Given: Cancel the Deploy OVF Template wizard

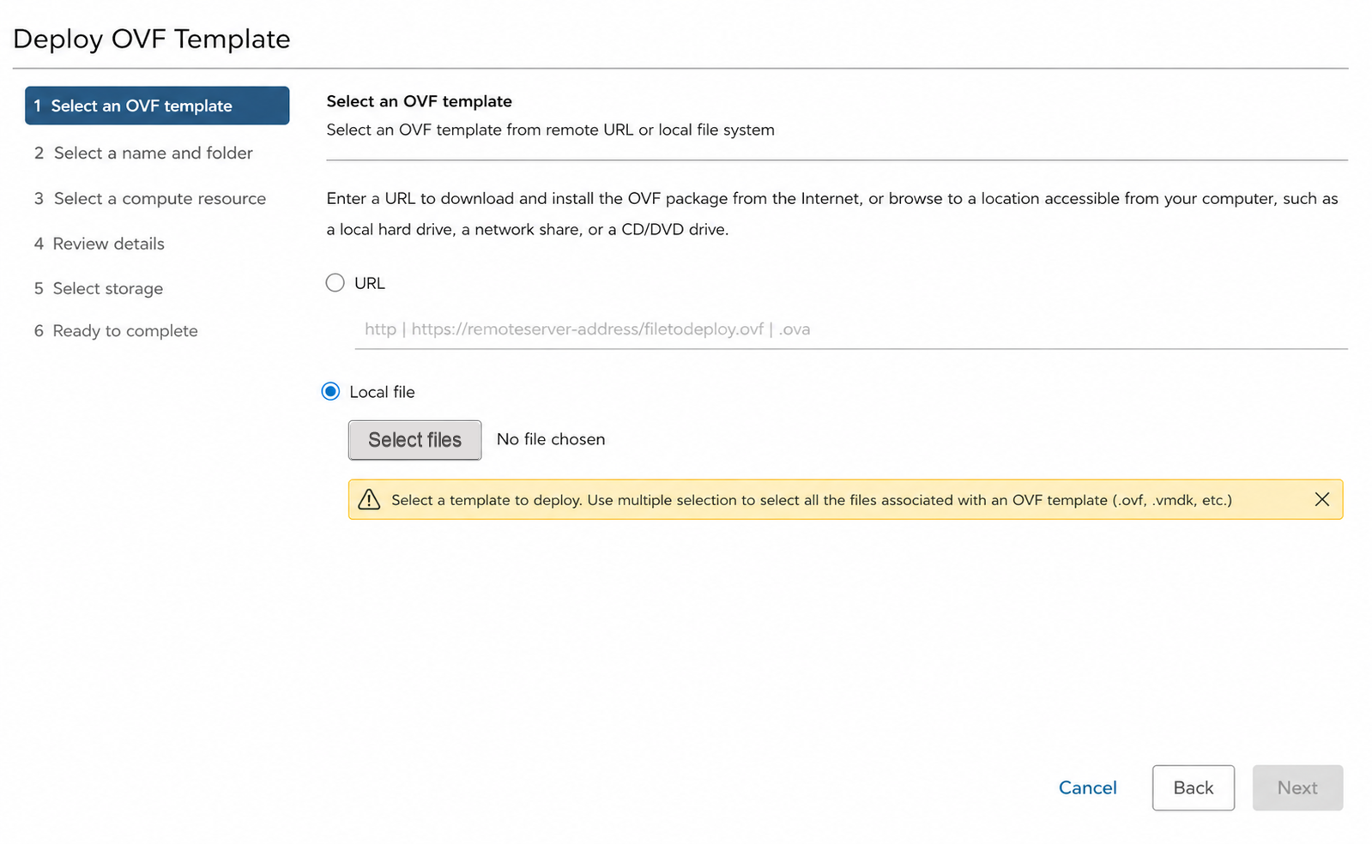Looking at the screenshot, I should (1087, 787).
